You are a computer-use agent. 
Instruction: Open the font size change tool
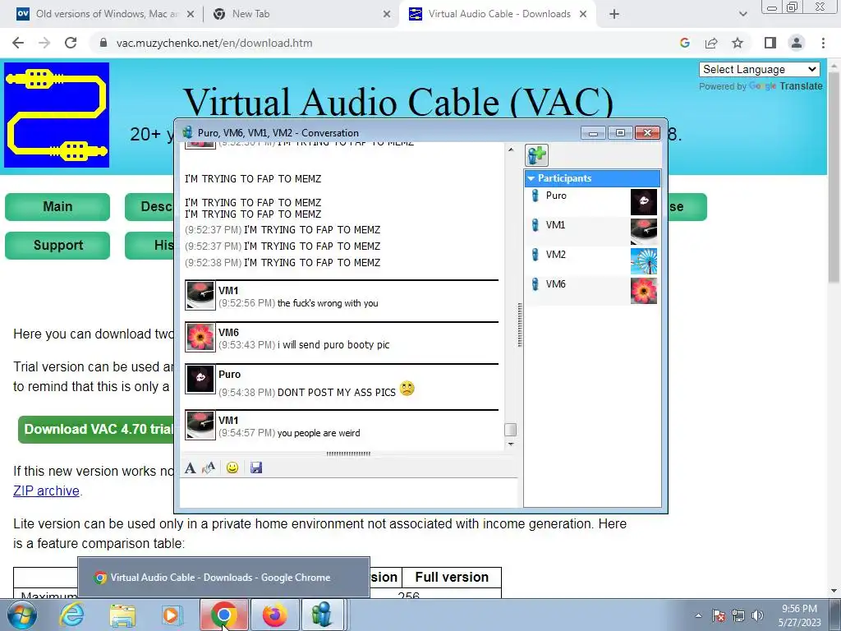[x=209, y=467]
